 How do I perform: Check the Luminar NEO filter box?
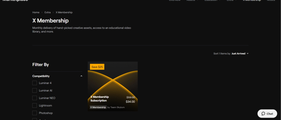[35, 98]
